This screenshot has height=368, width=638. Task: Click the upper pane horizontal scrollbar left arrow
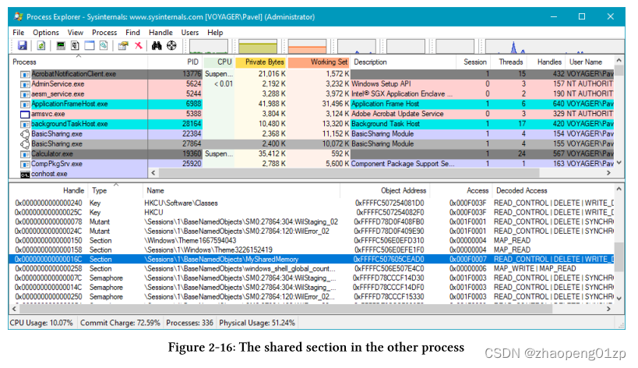pyautogui.click(x=153, y=173)
